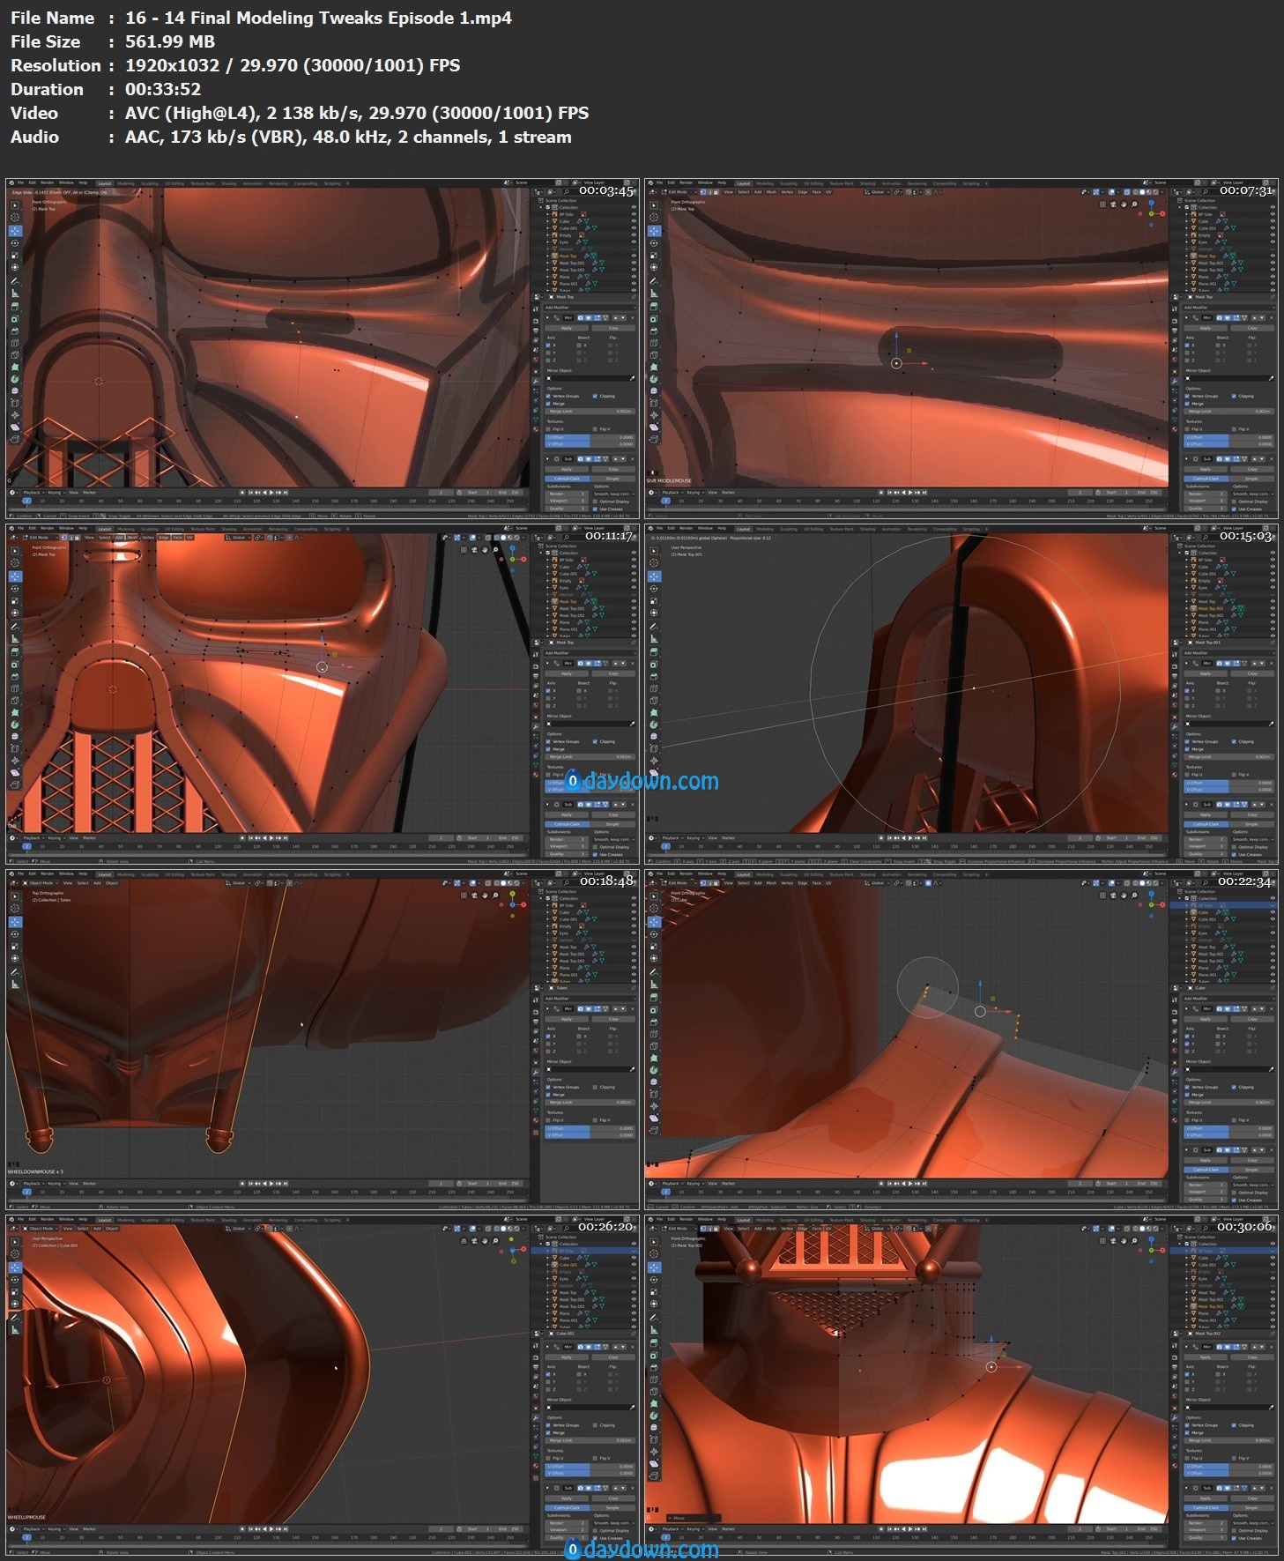This screenshot has height=1561, width=1284.
Task: Click the U Offset slider in the 00:03:45 frame
Action: (x=590, y=437)
